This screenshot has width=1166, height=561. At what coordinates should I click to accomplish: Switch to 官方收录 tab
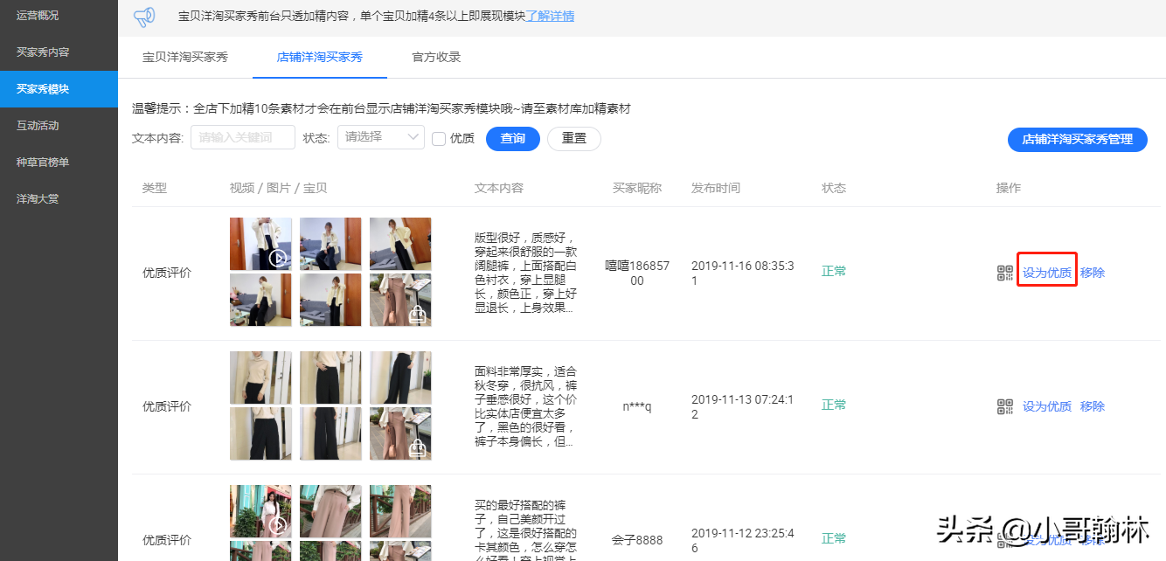coord(436,58)
